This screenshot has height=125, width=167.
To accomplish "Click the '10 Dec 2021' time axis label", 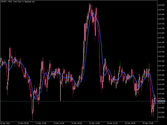I will 5,123.
